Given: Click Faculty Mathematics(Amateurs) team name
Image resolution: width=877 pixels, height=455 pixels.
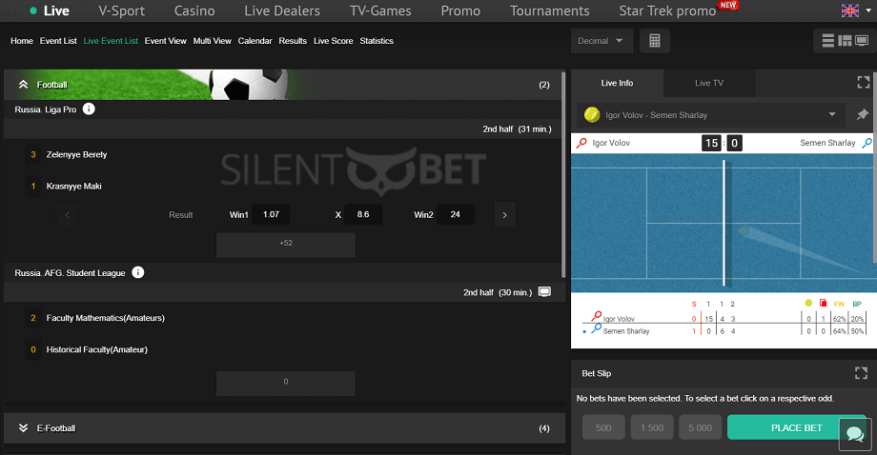Looking at the screenshot, I should [105, 318].
